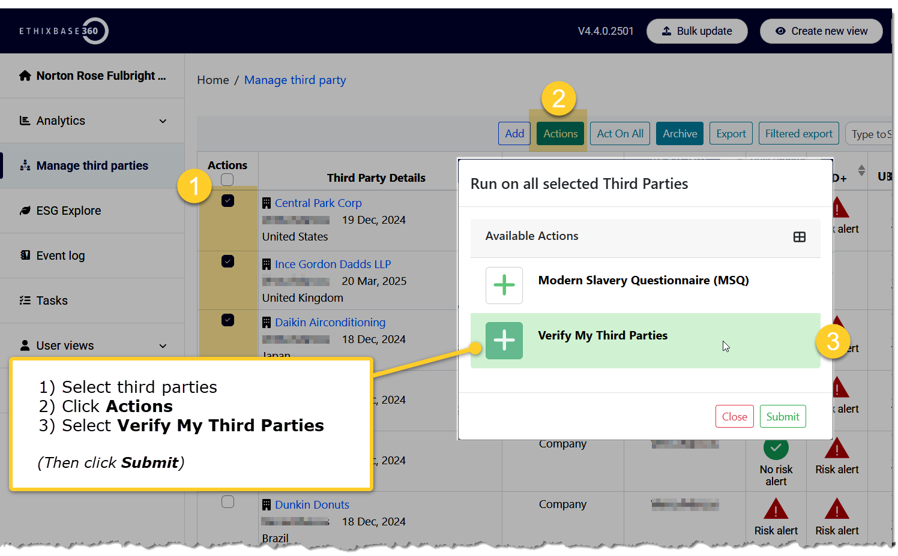Click the date 19 Dec, 2024

pyautogui.click(x=374, y=220)
